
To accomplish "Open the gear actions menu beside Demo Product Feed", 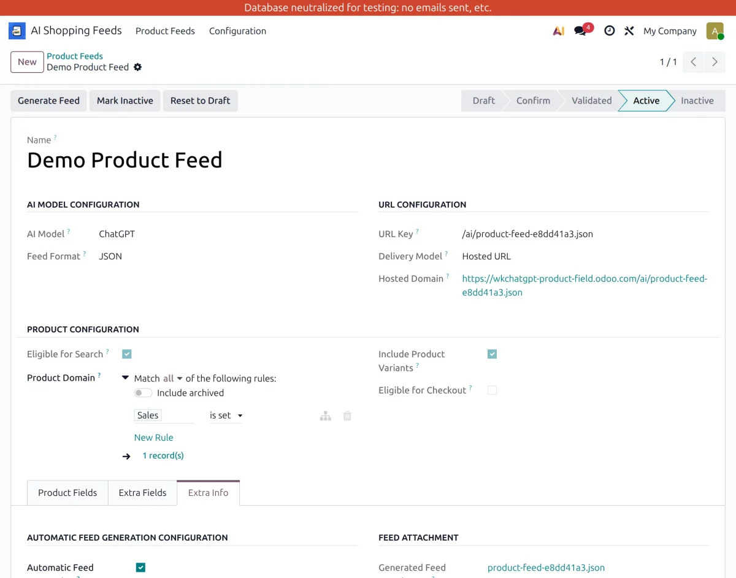I will coord(137,67).
